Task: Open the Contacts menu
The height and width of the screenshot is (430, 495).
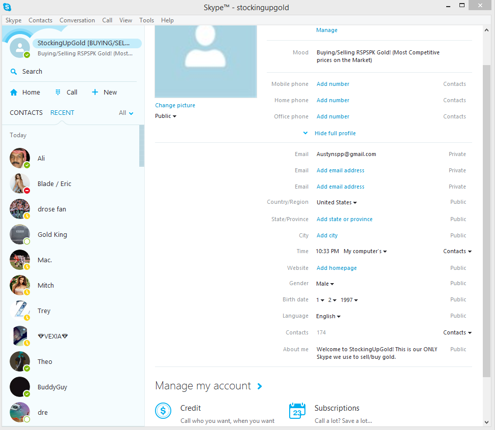Action: pyautogui.click(x=41, y=20)
